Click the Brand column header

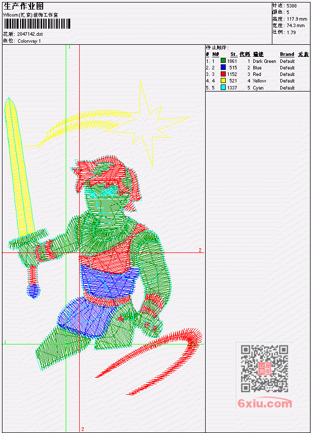point(287,54)
